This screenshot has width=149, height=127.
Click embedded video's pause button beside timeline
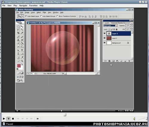click(x=17, y=111)
